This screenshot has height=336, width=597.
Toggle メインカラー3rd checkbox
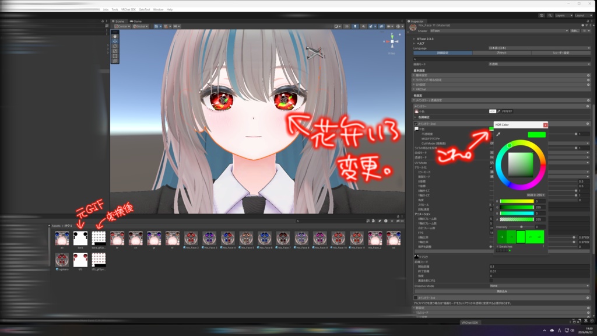[x=416, y=298]
